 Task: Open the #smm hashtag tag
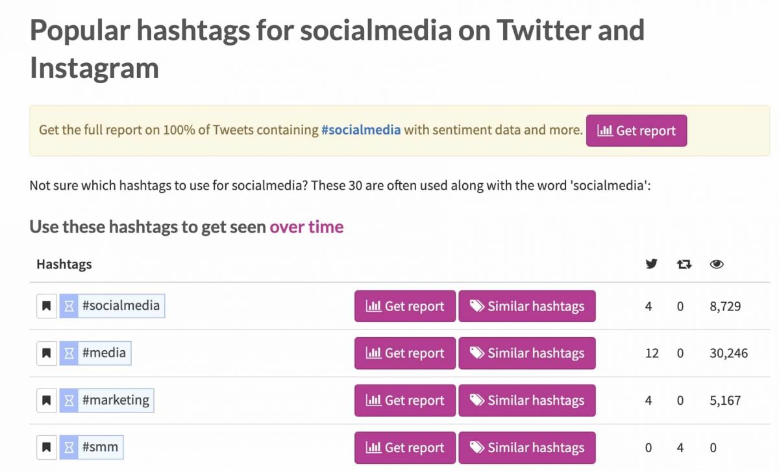point(100,448)
